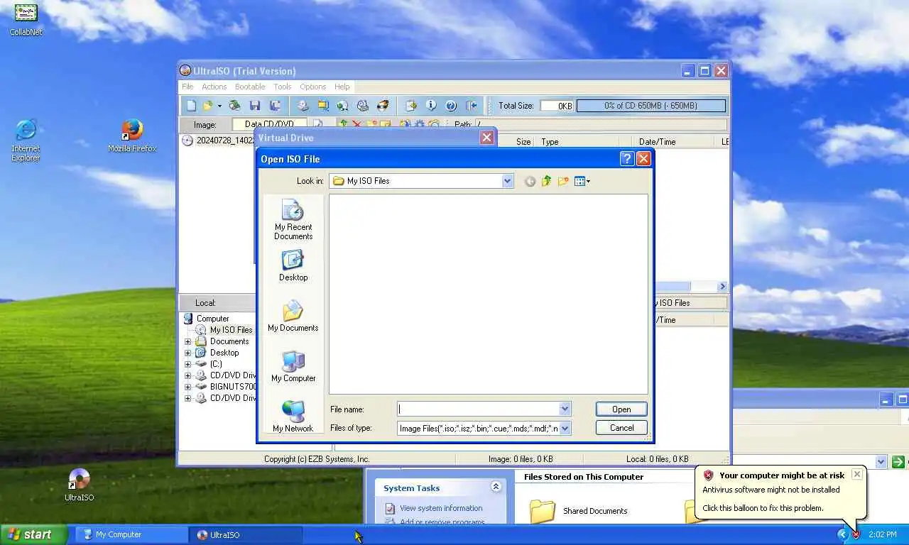Select Desktop in the dialog places bar
The height and width of the screenshot is (545, 909).
(293, 265)
